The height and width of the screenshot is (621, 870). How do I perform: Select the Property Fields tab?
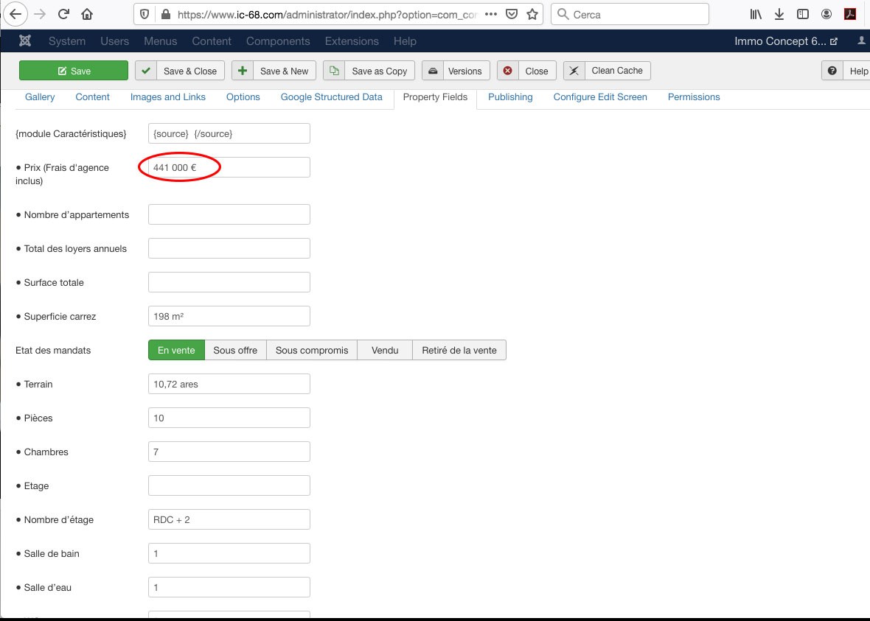[x=435, y=97]
